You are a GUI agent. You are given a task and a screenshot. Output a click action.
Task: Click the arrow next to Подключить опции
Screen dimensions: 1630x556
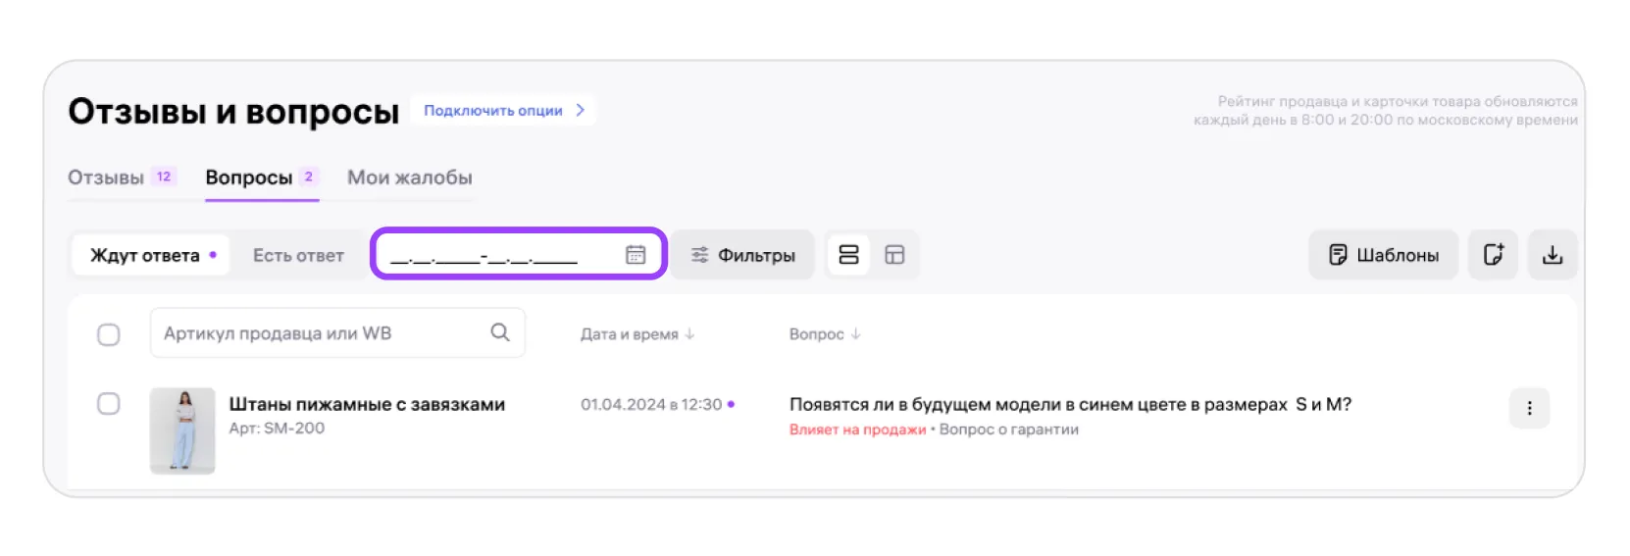click(581, 110)
